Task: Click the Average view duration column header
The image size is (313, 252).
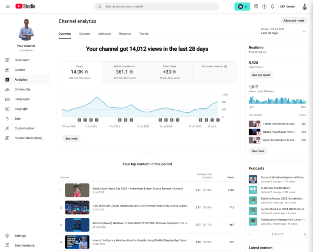Action: point(204,176)
